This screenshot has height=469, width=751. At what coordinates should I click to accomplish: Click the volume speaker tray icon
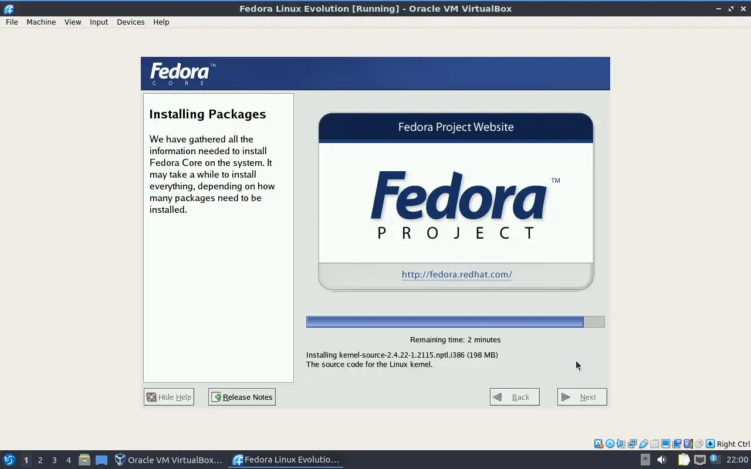point(662,460)
